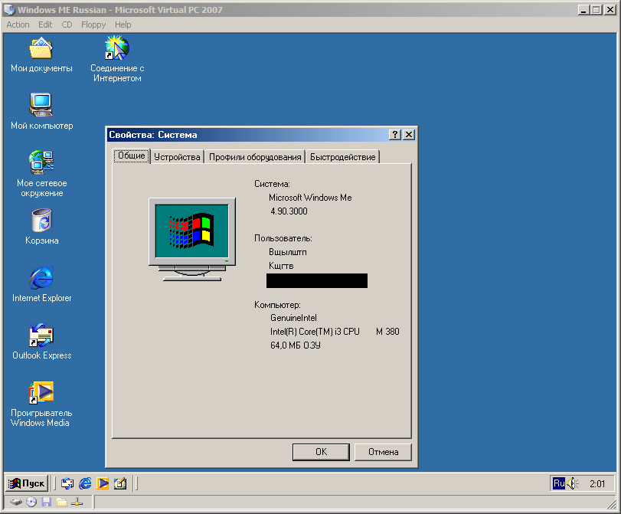Viewport: 621px width, 514px height.
Task: Select the Мое сетевое окружение icon
Action: [x=41, y=174]
